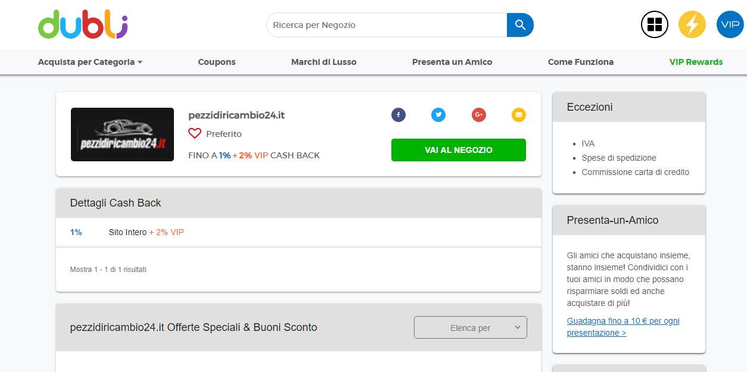This screenshot has width=747, height=372.
Task: Open Marchi di Lusso page
Action: tap(324, 62)
